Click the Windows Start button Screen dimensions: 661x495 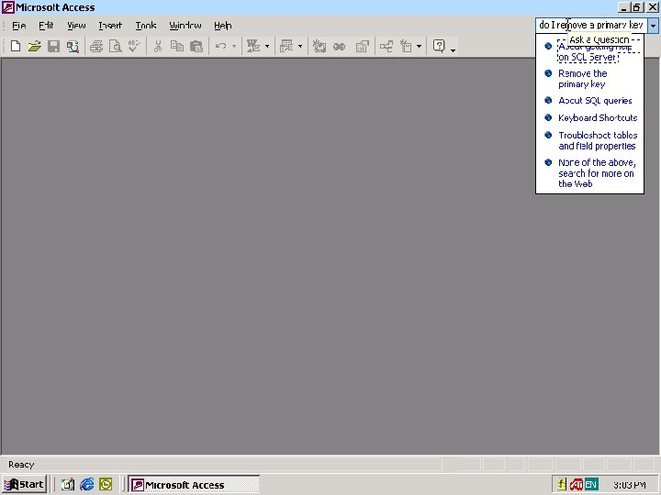pyautogui.click(x=24, y=485)
